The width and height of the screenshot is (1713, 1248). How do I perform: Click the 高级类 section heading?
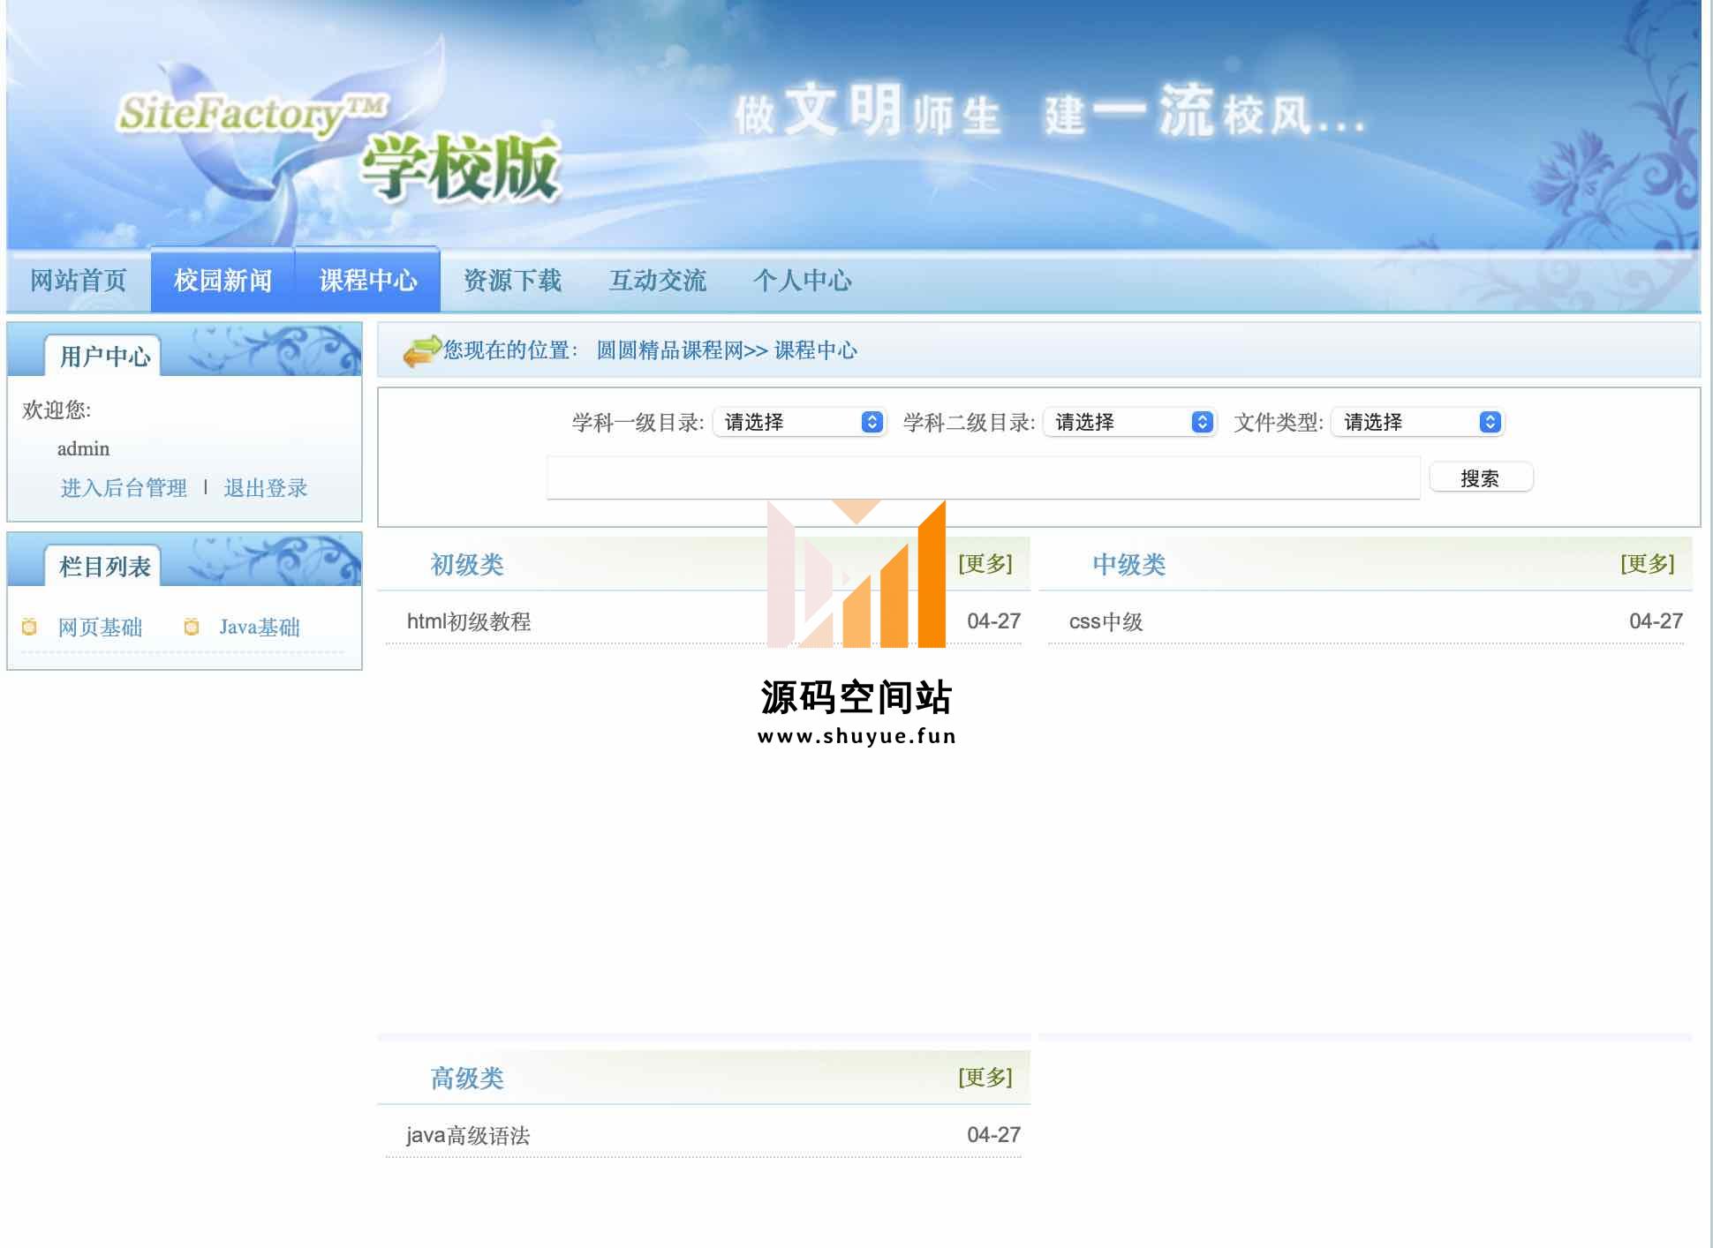[467, 1078]
